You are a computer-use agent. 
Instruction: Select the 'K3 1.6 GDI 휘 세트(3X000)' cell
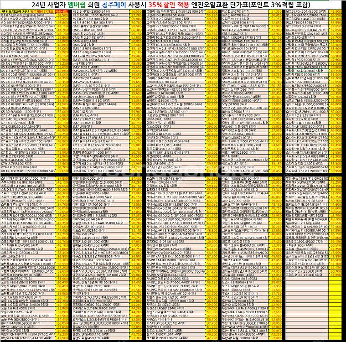27,52
